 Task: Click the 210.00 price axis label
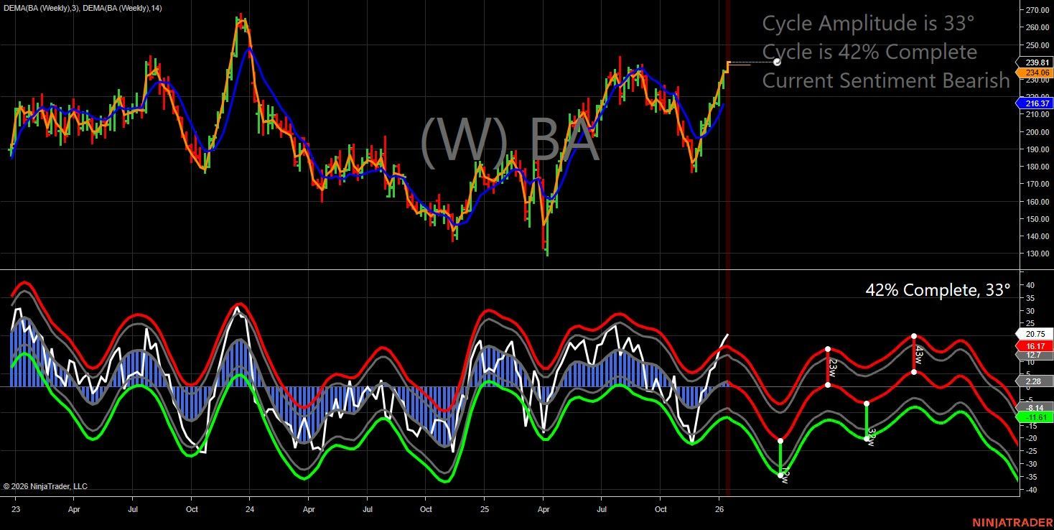[1036, 115]
